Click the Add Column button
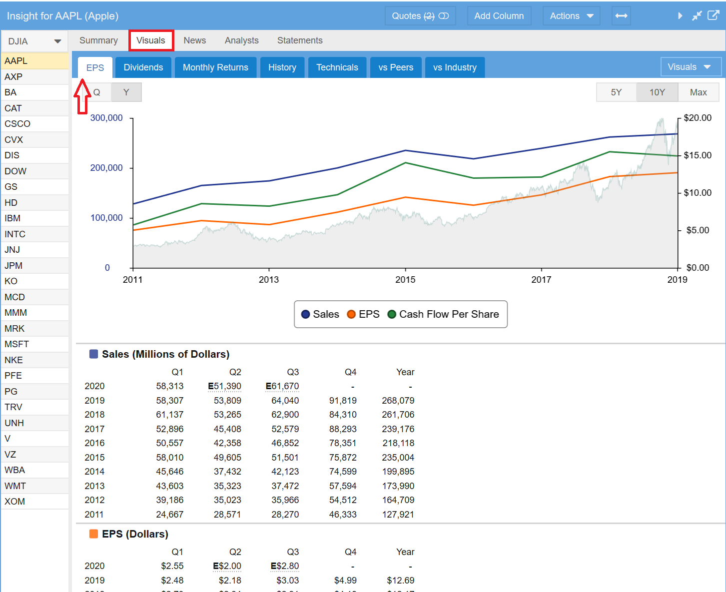726x592 pixels. point(499,16)
